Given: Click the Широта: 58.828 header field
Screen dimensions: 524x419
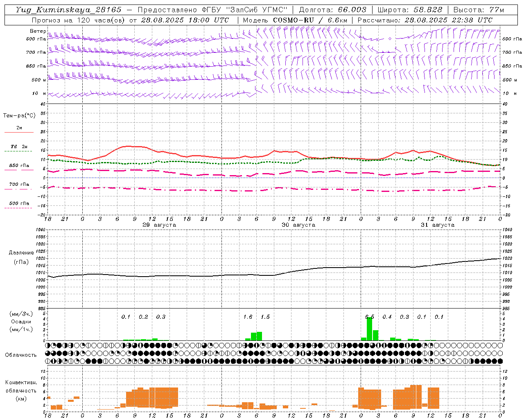Looking at the screenshot, I should pyautogui.click(x=410, y=10).
